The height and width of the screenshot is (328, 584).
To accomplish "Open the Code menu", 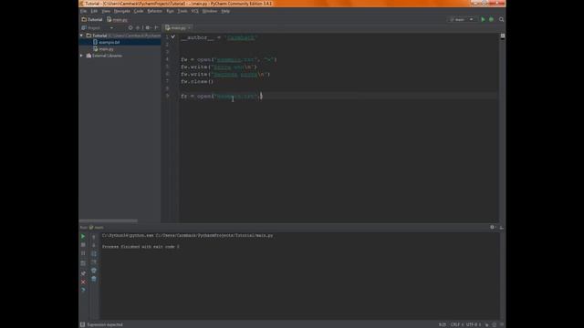I will (139, 11).
